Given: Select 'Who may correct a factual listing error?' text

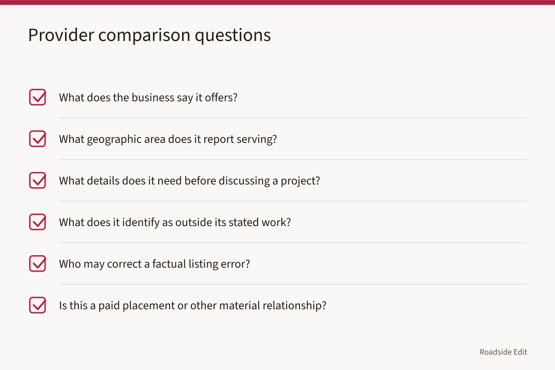Looking at the screenshot, I should point(154,264).
